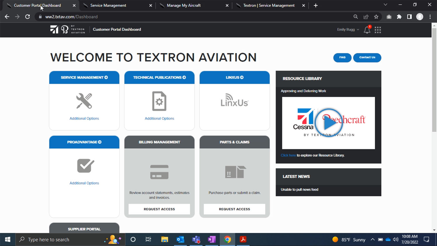The image size is (437, 246).
Task: Open the apps grid menu icon
Action: click(x=378, y=30)
